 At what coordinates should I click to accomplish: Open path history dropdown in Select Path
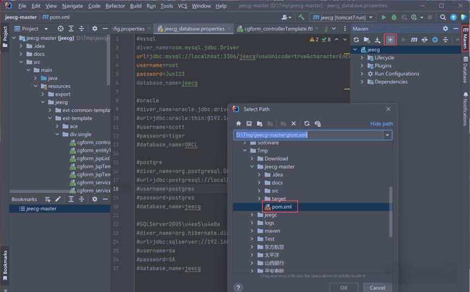pyautogui.click(x=387, y=135)
